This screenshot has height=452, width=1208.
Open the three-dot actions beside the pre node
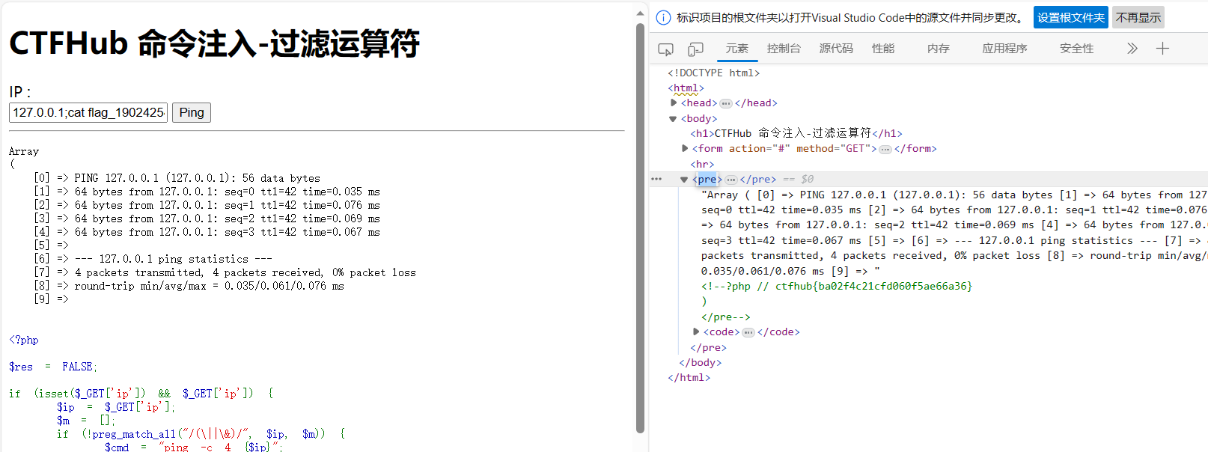coord(656,180)
